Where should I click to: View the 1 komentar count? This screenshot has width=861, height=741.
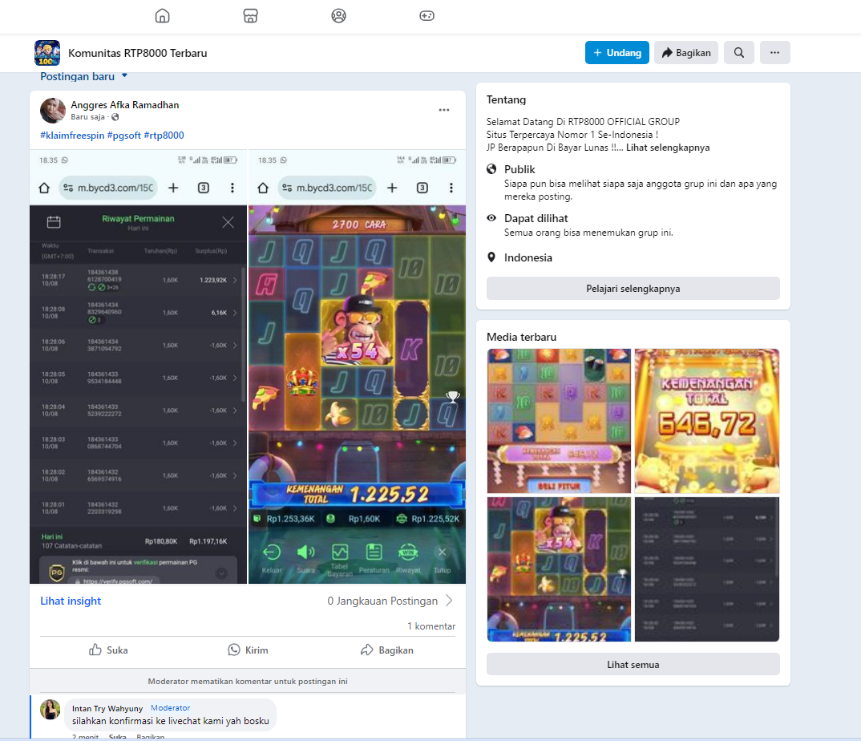(431, 626)
